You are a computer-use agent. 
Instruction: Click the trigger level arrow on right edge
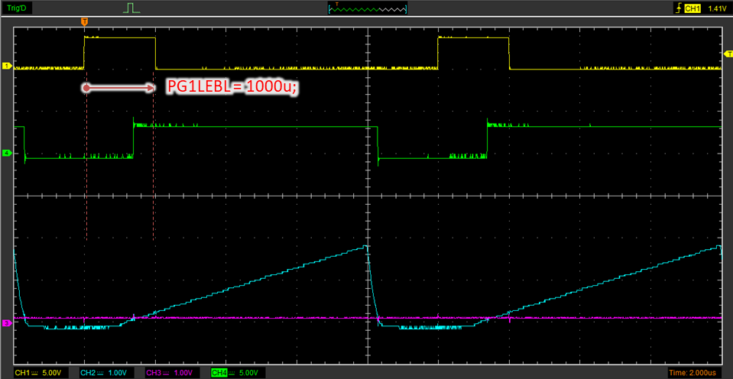click(x=726, y=55)
